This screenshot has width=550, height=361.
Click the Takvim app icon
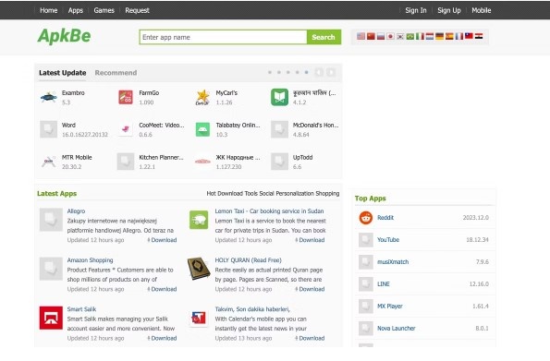point(199,318)
